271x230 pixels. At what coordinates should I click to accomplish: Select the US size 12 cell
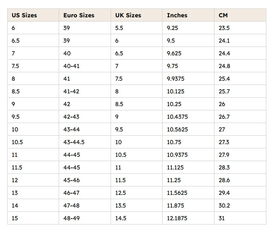point(33,180)
